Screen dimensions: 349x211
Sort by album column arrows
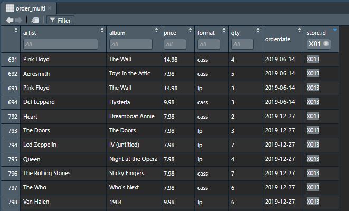pos(157,31)
